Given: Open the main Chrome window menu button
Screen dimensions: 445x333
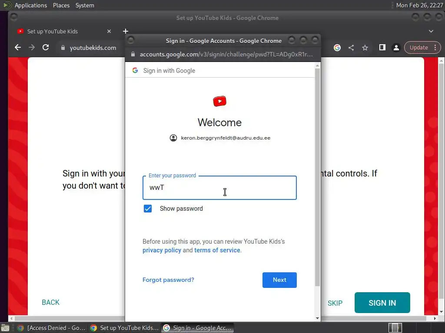Looking at the screenshot, I should [x=14, y=17].
